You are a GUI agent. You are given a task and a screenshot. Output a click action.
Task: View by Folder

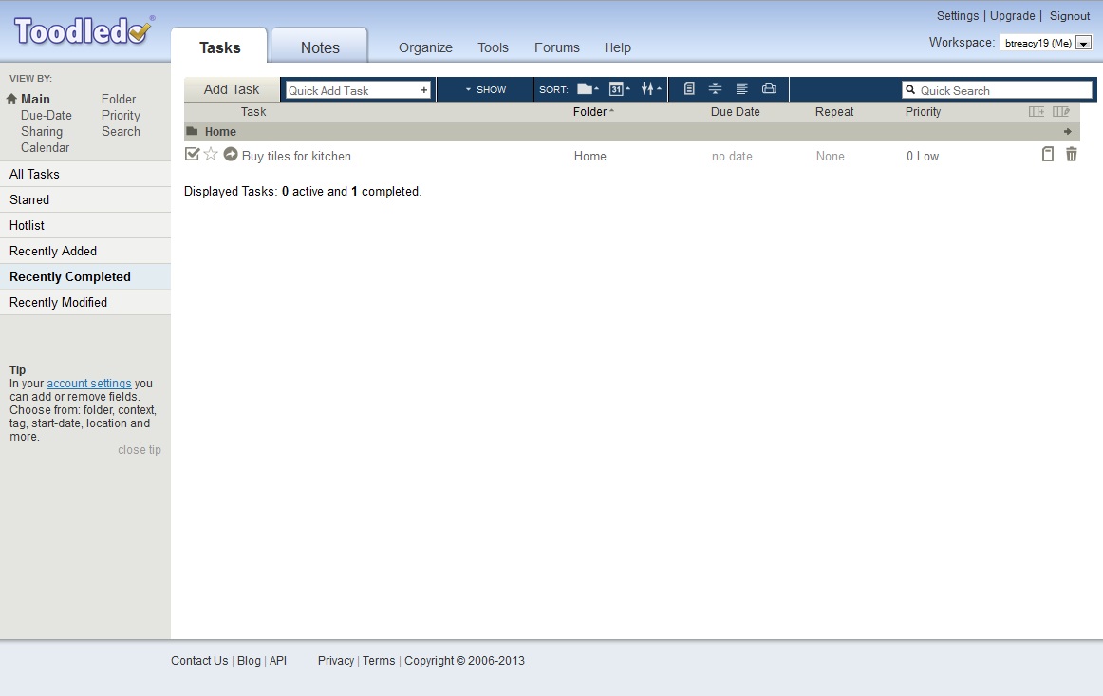click(118, 100)
